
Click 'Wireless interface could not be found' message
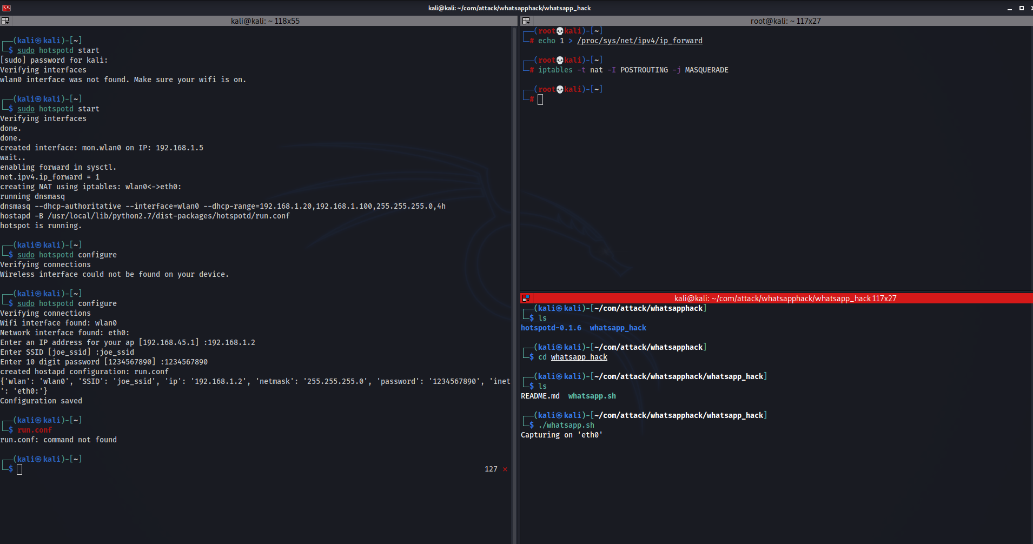[x=115, y=274]
